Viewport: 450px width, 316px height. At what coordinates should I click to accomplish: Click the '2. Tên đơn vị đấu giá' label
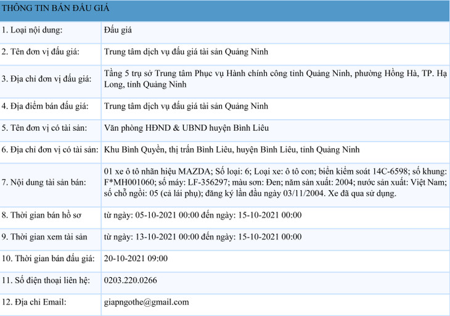point(41,52)
